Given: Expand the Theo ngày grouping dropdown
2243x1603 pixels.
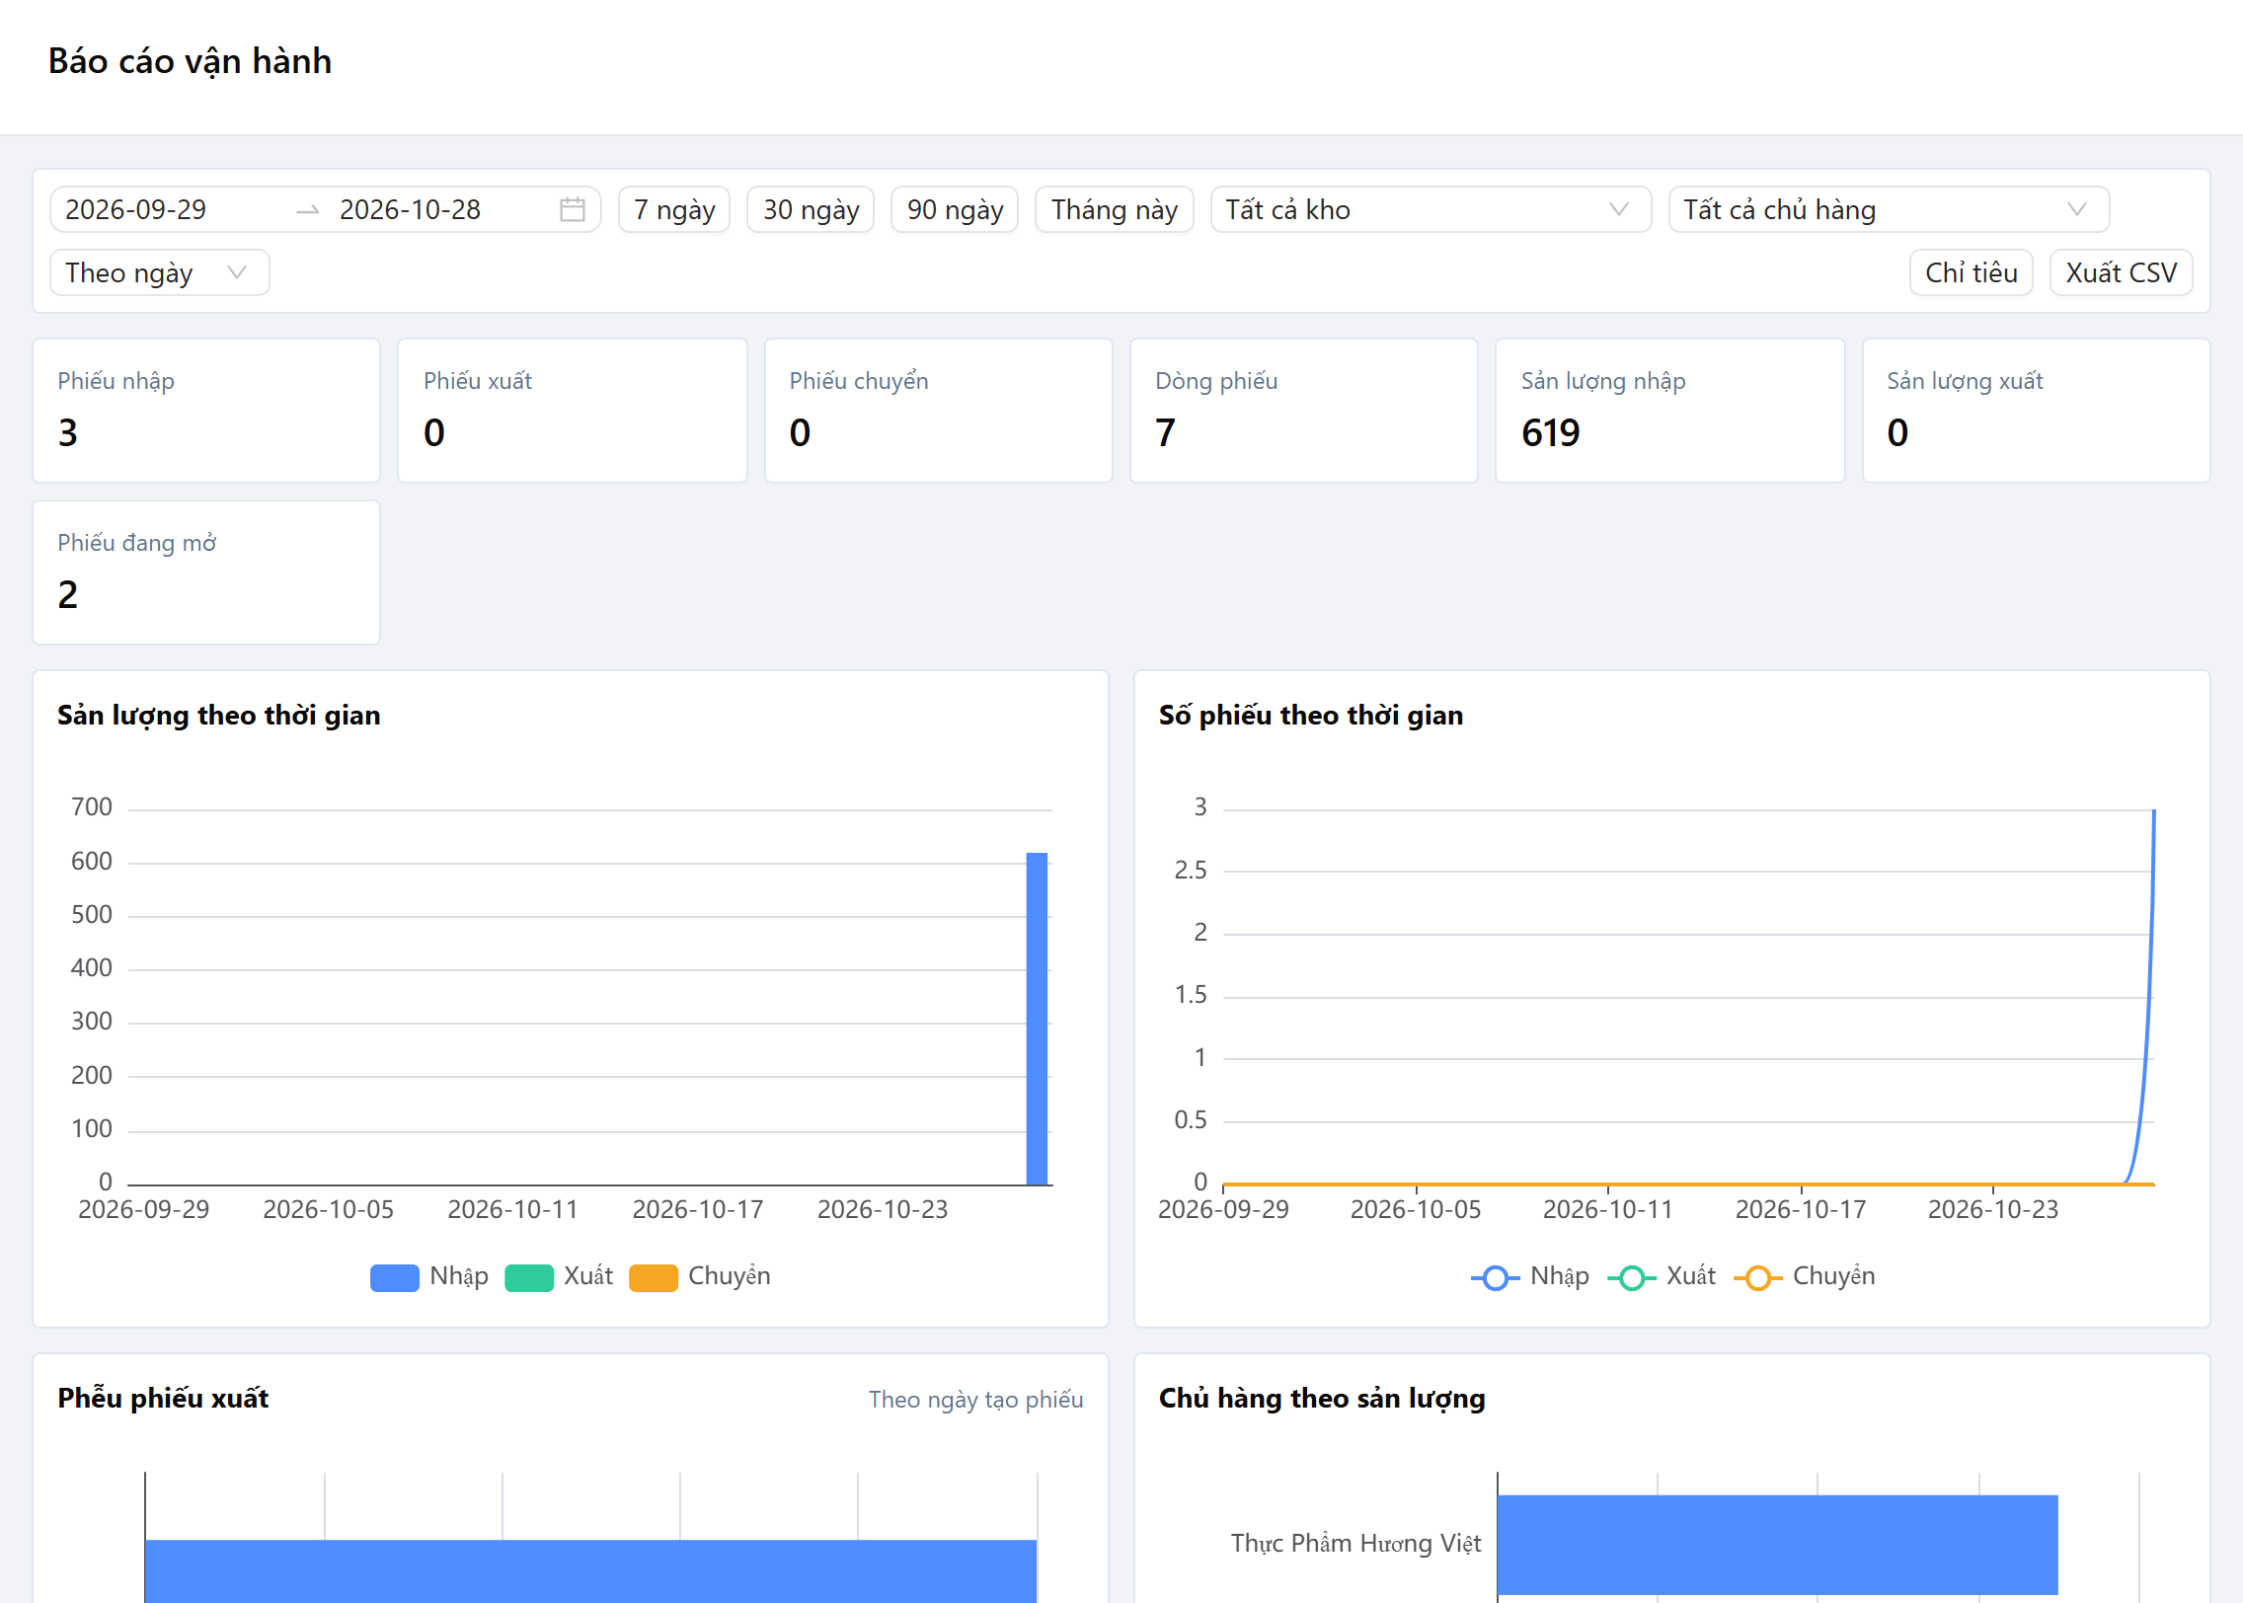Looking at the screenshot, I should [159, 272].
